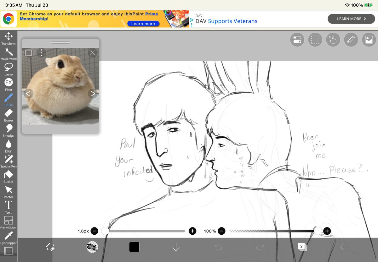This screenshot has height=262, width=378.
Task: Switch between brush and eraser icon
Action: click(50, 247)
